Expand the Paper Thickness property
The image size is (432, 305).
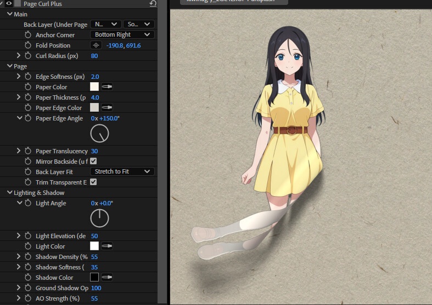click(x=19, y=97)
